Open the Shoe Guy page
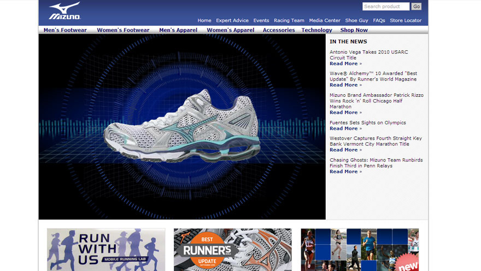Screen dimensions: 481x271 [356, 20]
